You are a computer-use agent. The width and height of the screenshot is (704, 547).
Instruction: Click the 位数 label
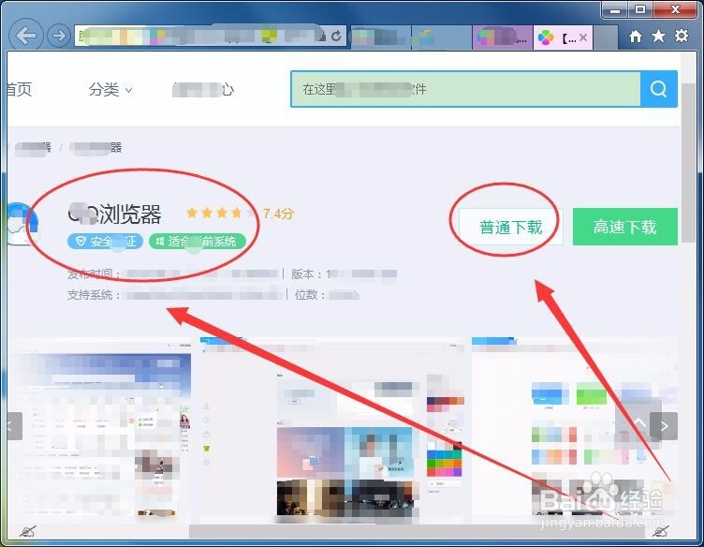pyautogui.click(x=310, y=295)
